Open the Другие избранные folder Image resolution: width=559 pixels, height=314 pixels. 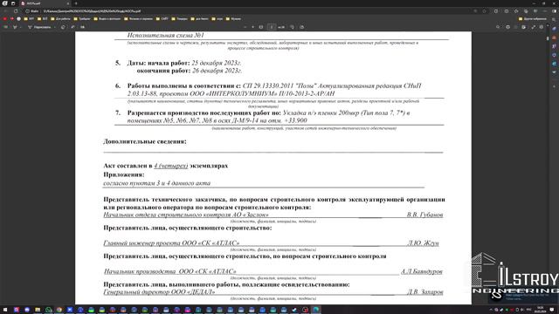click(533, 19)
